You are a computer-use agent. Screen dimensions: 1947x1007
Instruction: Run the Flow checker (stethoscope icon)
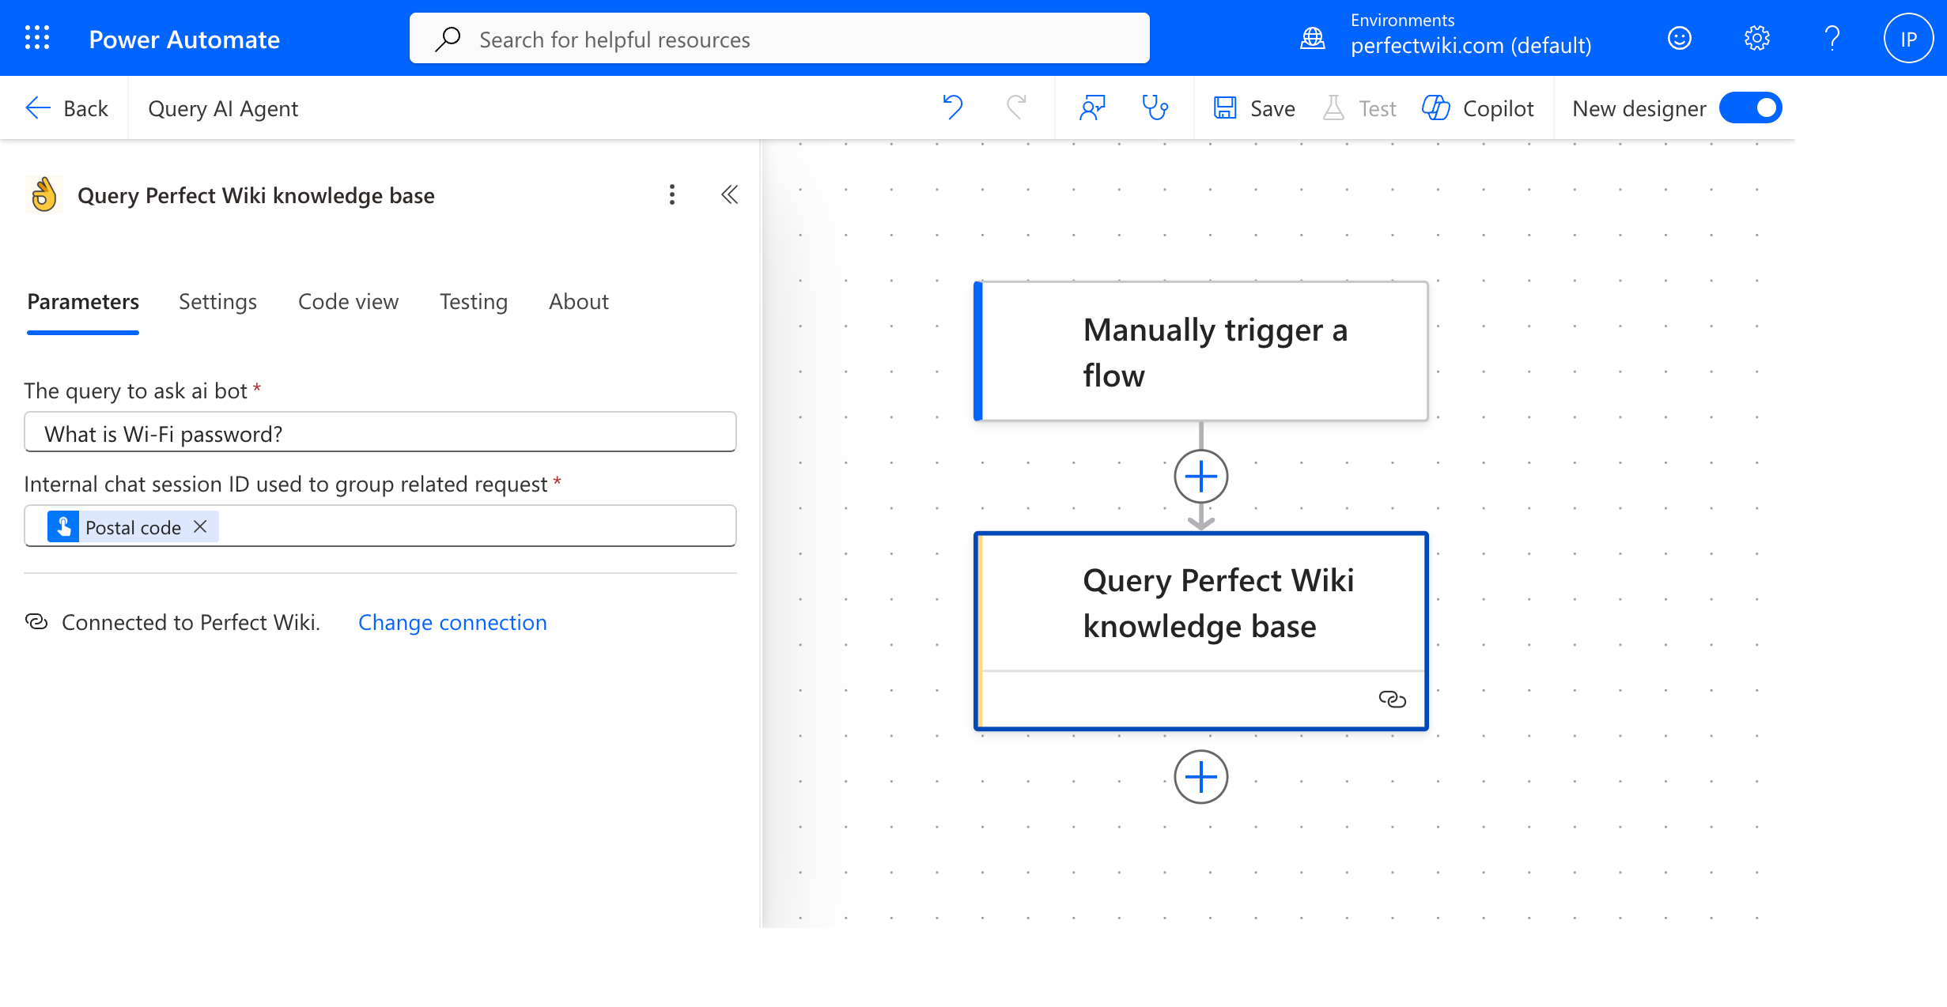tap(1155, 107)
